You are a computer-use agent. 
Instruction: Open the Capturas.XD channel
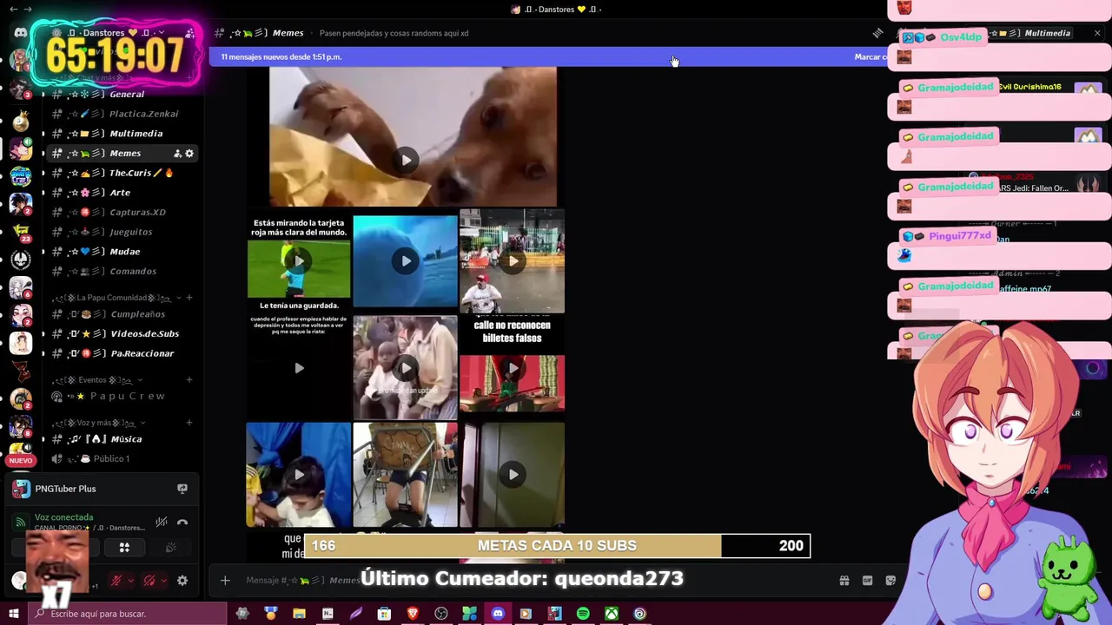pyautogui.click(x=123, y=212)
